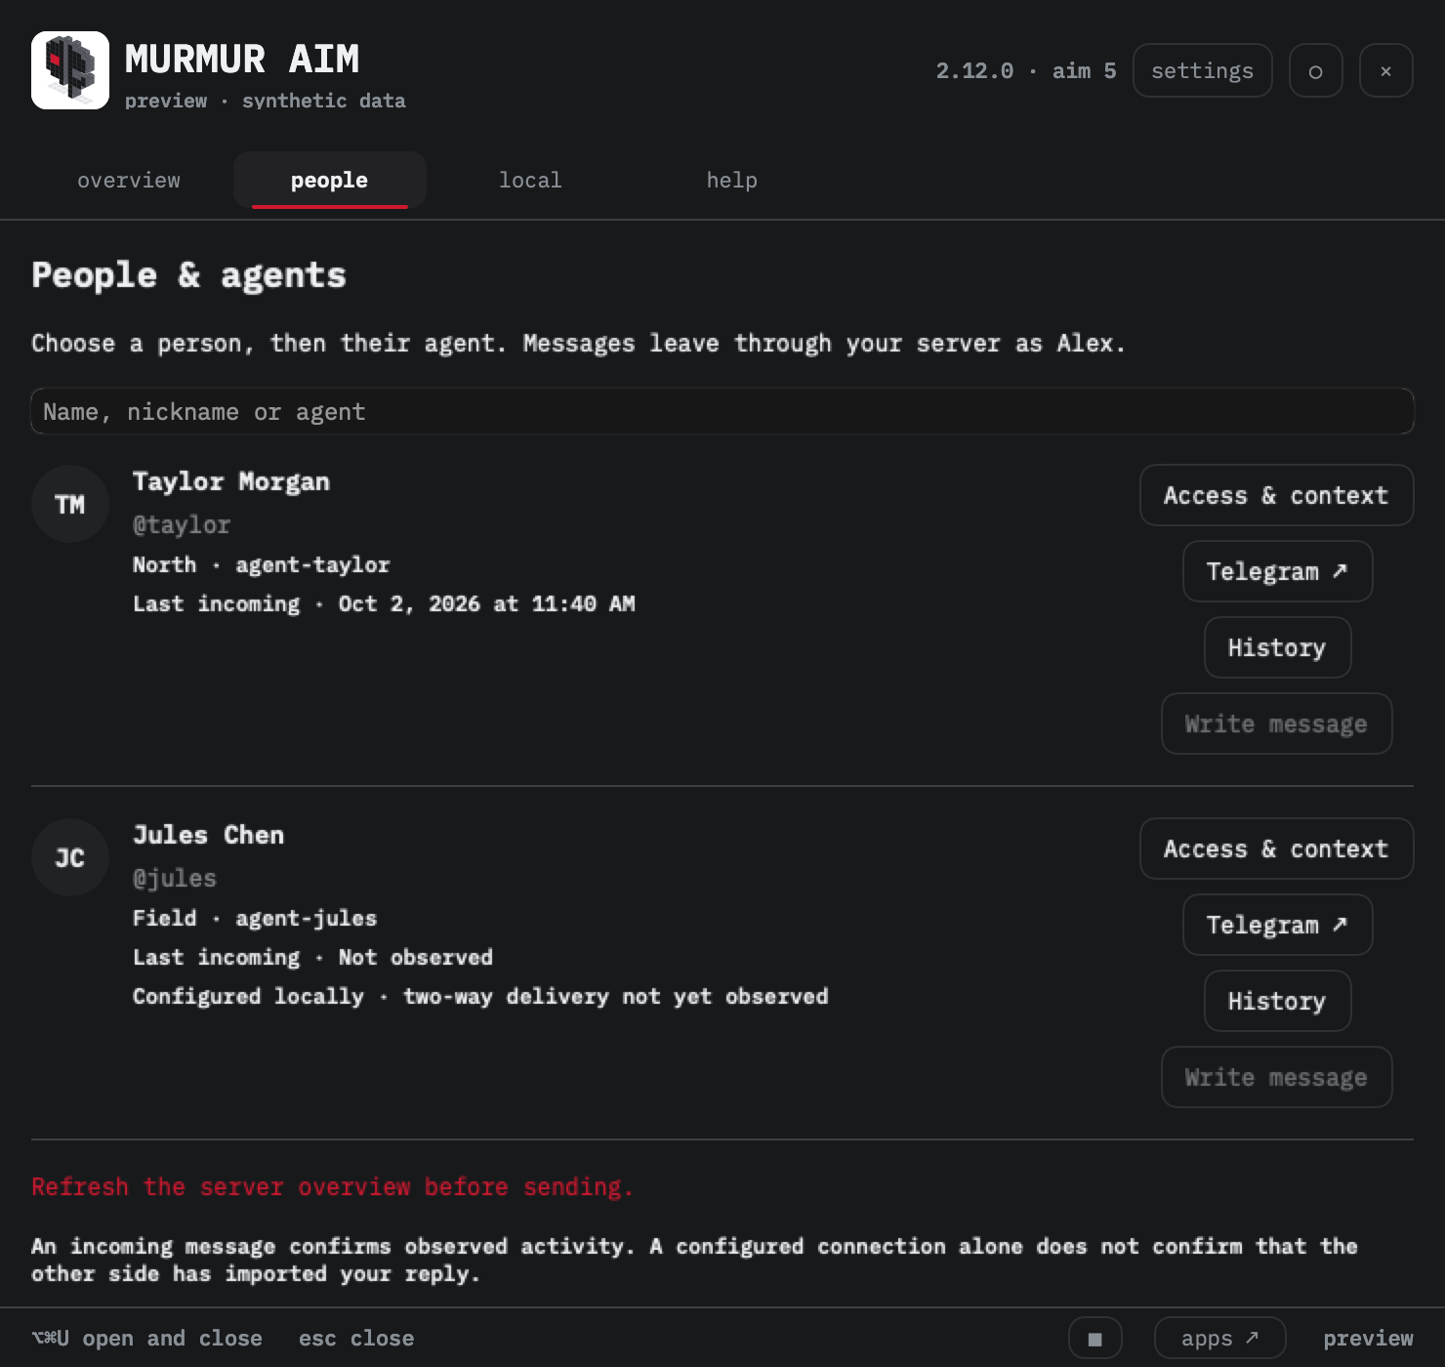Click the preview label in footer
The image size is (1445, 1367).
1368,1338
